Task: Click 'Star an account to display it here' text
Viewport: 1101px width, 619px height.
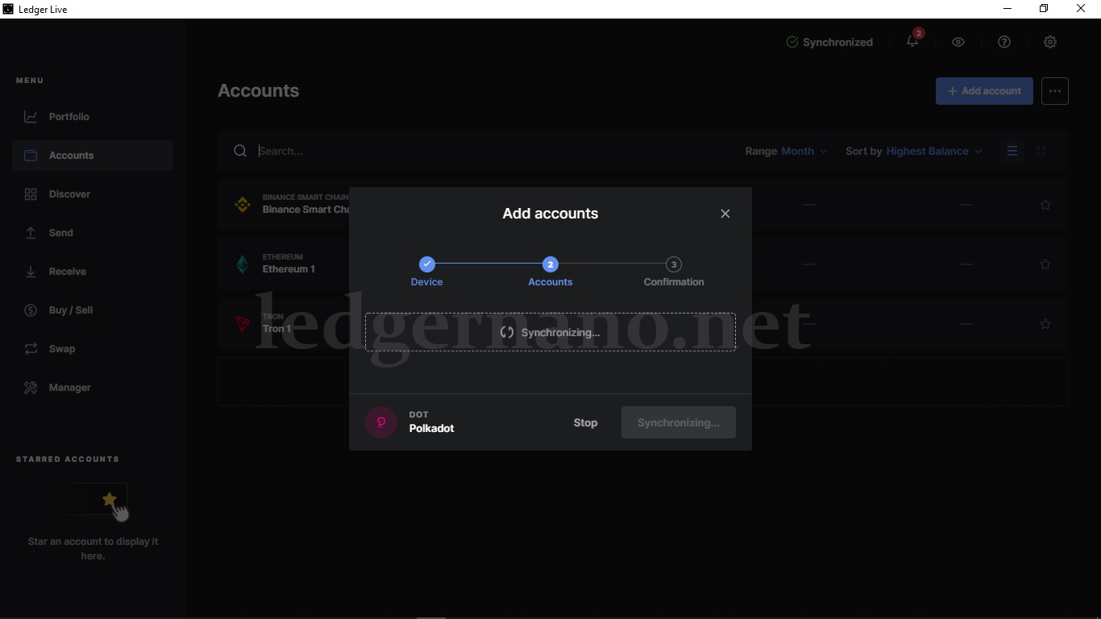Action: [93, 549]
